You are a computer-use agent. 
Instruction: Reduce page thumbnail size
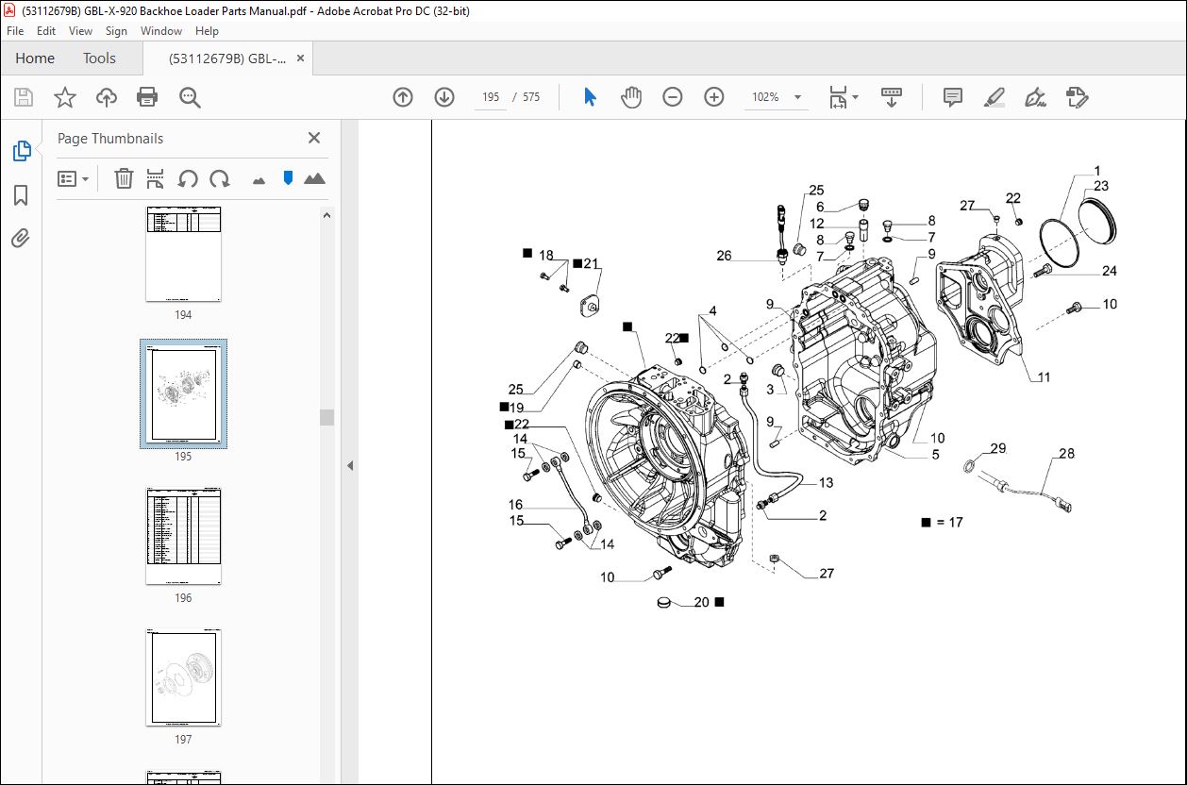(259, 179)
